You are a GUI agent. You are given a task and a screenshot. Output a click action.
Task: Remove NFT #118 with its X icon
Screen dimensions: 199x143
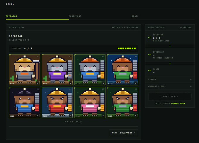point(103,83)
